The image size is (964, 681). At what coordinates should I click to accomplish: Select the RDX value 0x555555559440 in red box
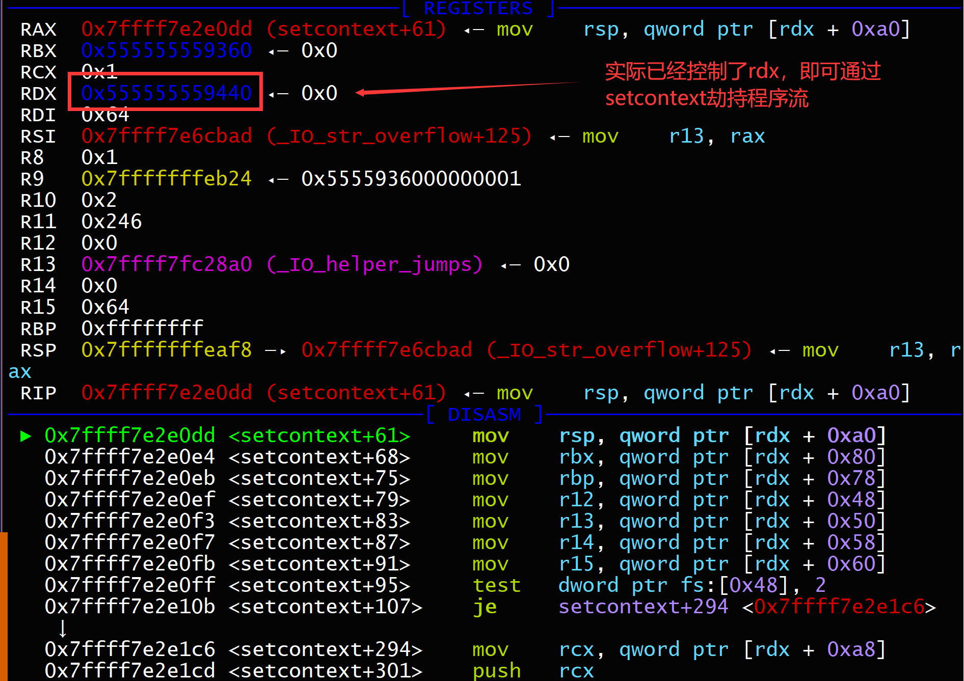click(166, 93)
